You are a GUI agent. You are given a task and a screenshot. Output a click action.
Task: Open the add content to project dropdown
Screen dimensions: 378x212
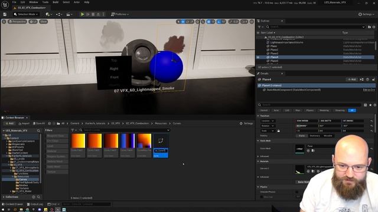(49, 14)
